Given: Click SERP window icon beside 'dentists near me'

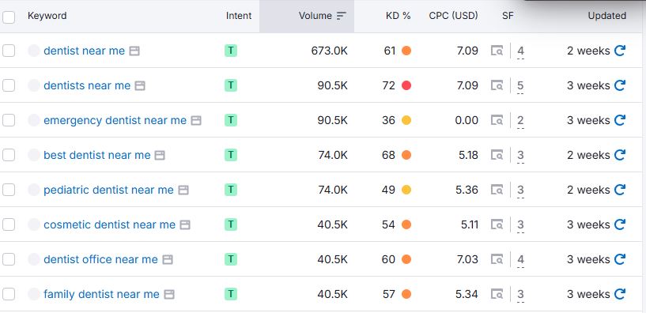Looking at the screenshot, I should pos(140,85).
